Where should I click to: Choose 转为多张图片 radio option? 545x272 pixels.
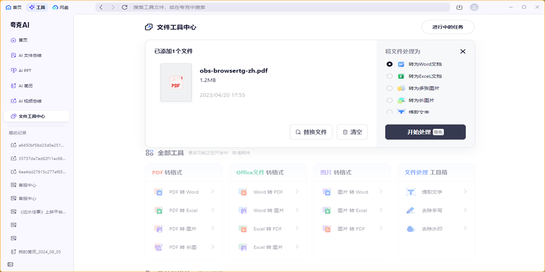point(390,88)
